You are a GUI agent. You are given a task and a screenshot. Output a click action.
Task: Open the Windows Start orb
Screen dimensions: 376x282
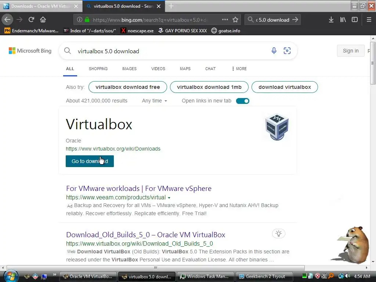[11, 276]
